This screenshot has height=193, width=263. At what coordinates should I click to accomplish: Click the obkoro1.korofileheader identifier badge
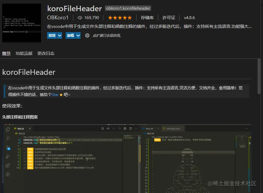point(128,8)
